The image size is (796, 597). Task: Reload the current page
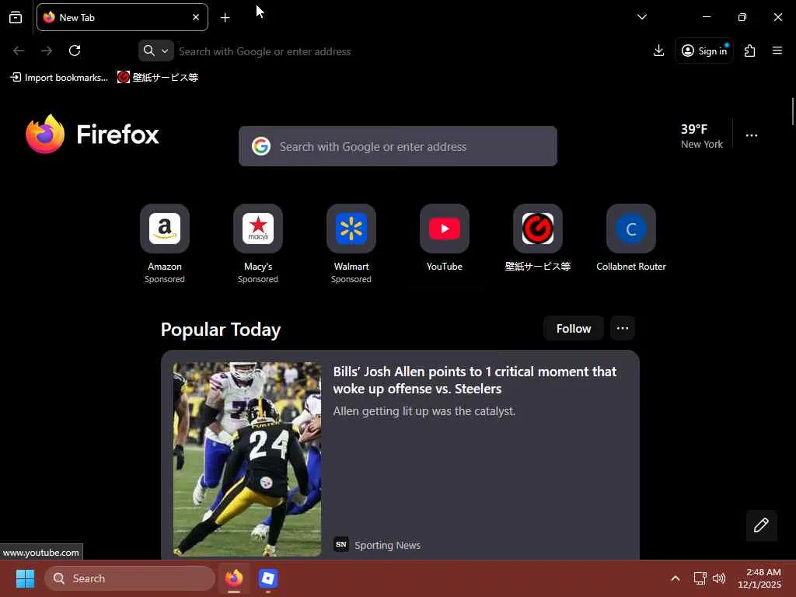(x=75, y=51)
